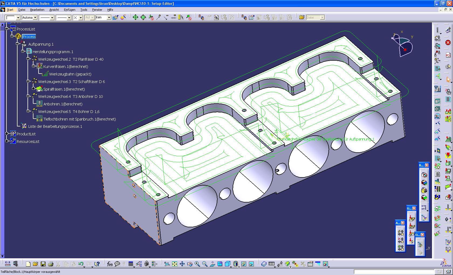Image resolution: width=453 pixels, height=275 pixels.
Task: Click the command input field in the status bar
Action: click(x=394, y=271)
